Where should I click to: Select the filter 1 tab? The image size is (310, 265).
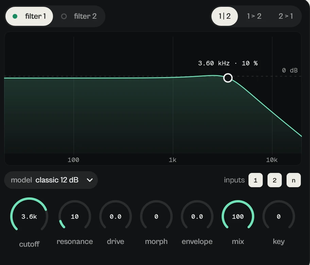[29, 16]
